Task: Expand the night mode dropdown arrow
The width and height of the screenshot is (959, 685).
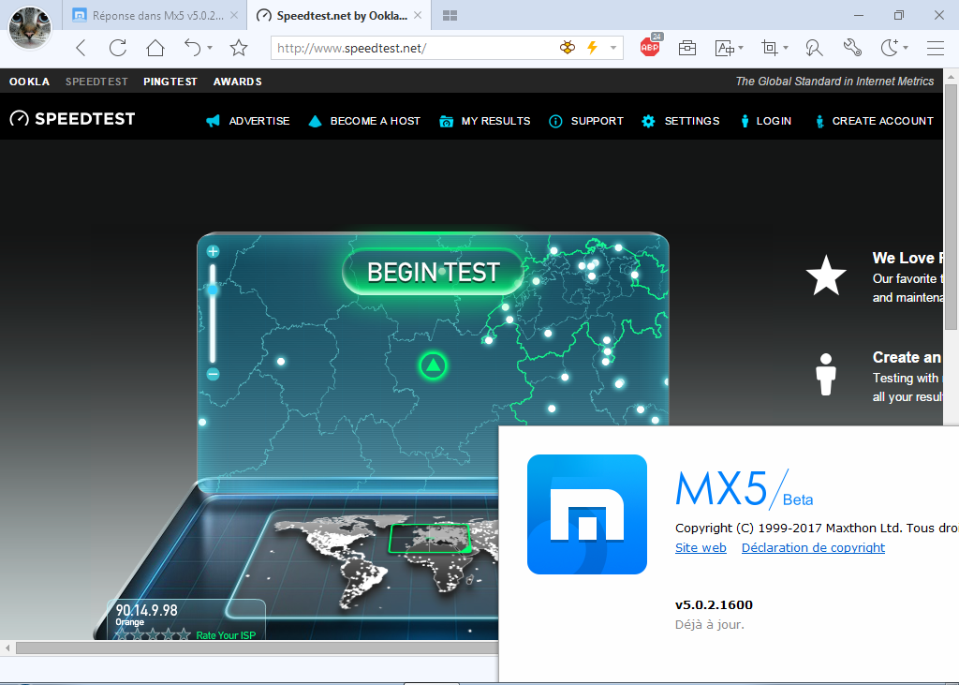Action: click(906, 48)
